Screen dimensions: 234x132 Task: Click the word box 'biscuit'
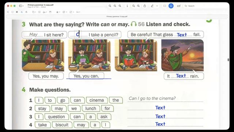tap(62, 125)
